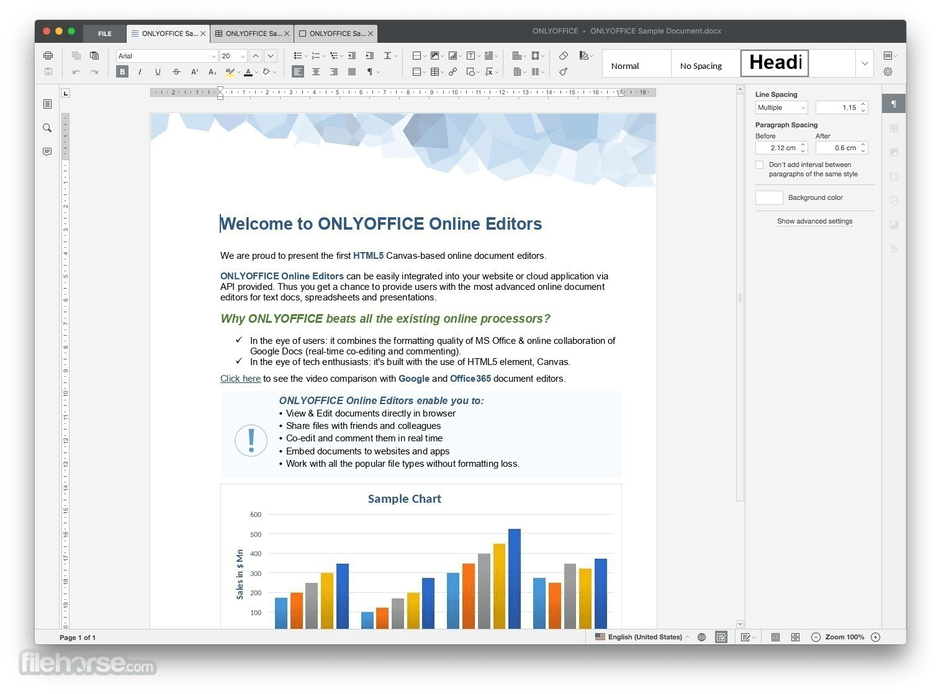Apply the Normal style
Viewport: 941px width, 694px height.
(x=637, y=63)
